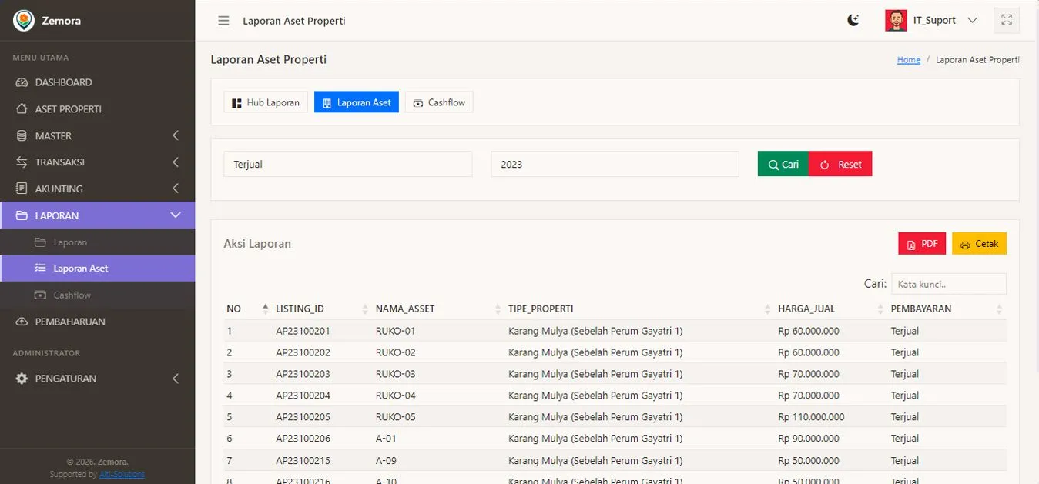
Task: Switch to the Hub Laporan tab
Action: tap(266, 102)
